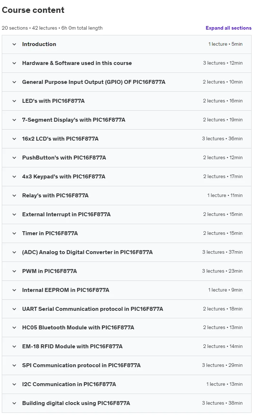This screenshot has height=415, width=253.
Task: Click chevron next to PushButton's with PIC16F877A
Action: (14, 158)
